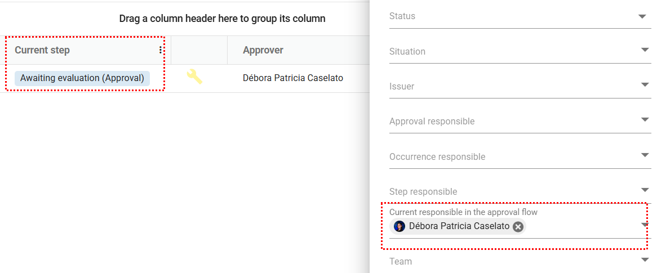Screen dimensions: 657x273
Task: Expand the Issuer dropdown arrow
Action: point(645,85)
